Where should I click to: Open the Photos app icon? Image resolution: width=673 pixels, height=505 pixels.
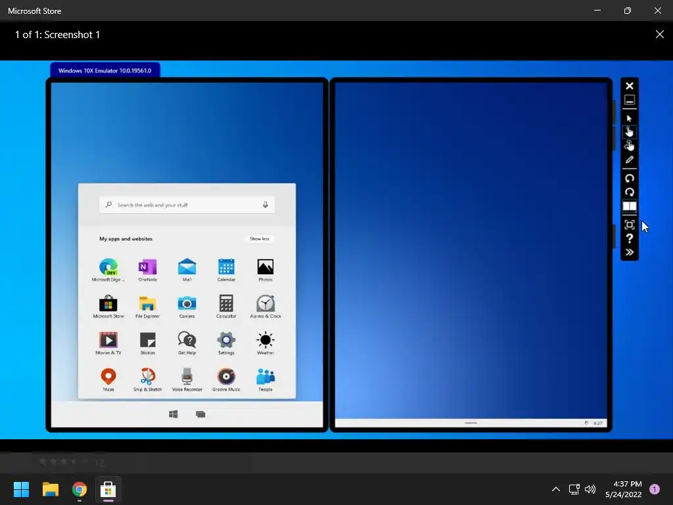(266, 267)
